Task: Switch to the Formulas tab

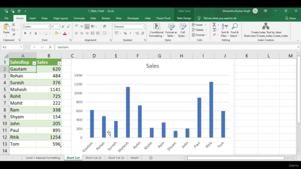Action: [x=79, y=18]
